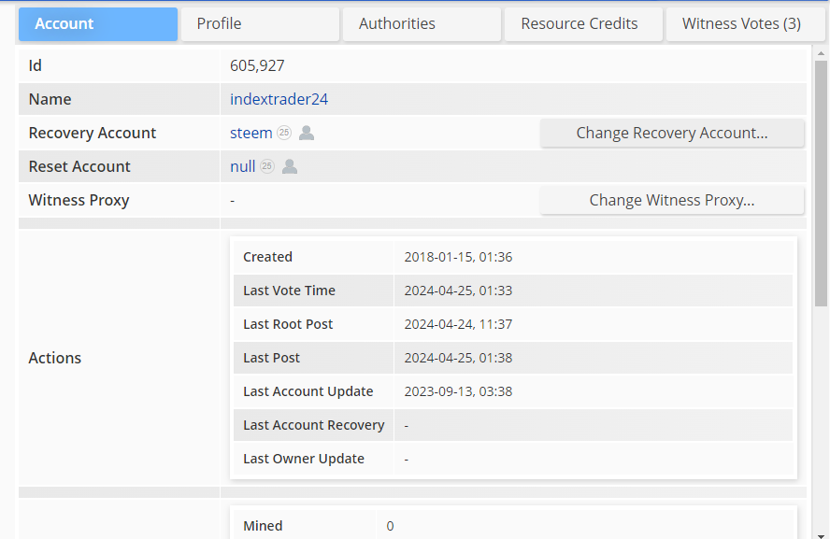Click the Last Account Recovery label
Screen dimensions: 830x539
click(314, 425)
